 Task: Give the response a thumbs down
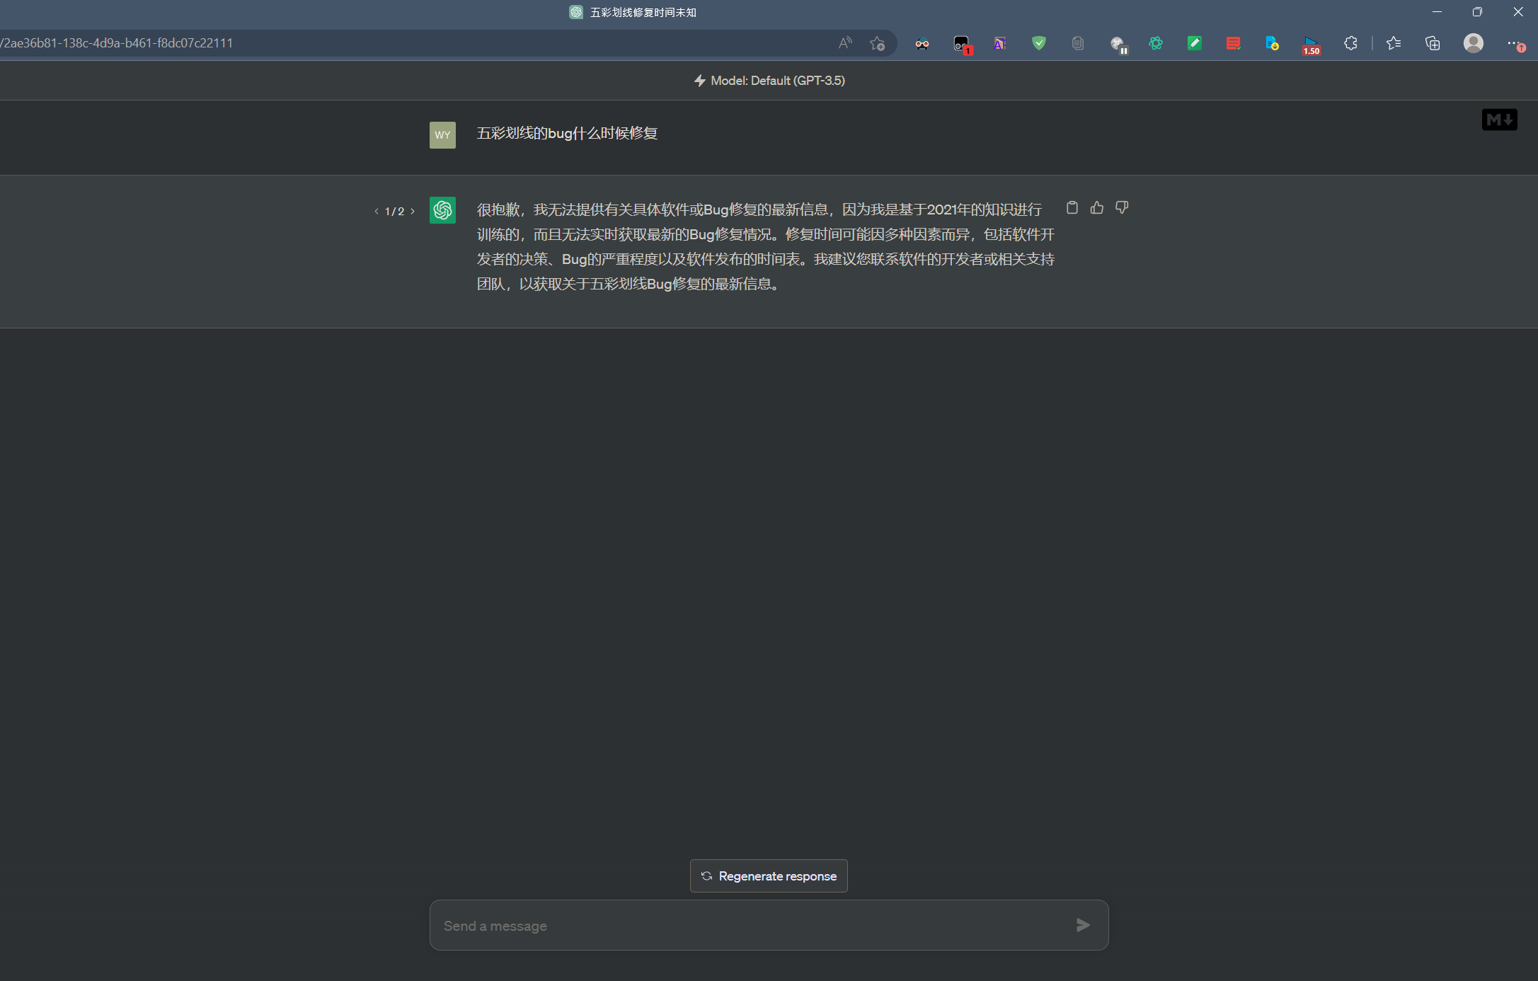1122,207
